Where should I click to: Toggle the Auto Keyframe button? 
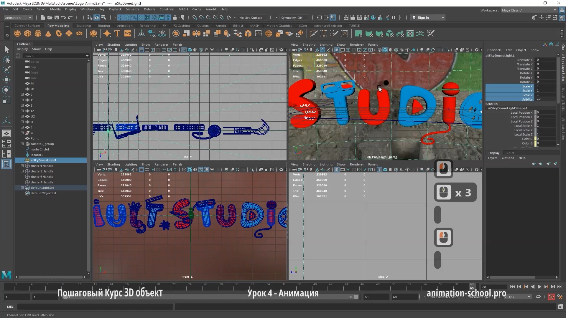point(551,297)
